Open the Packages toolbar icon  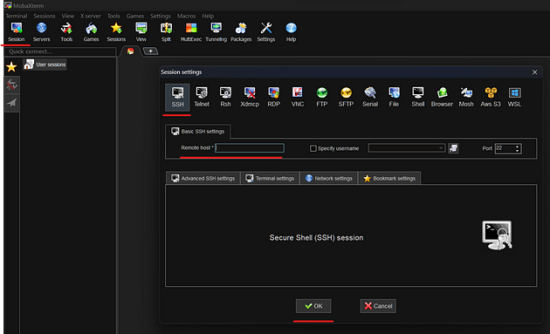[241, 32]
